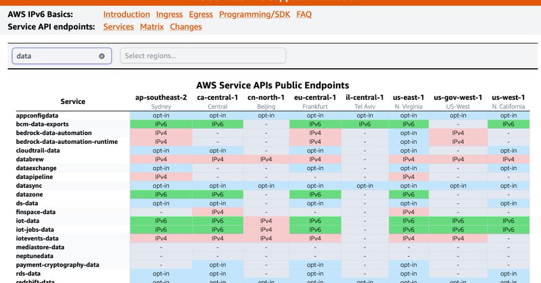
Task: Select the cloudtrail-data service label
Action: 38,151
